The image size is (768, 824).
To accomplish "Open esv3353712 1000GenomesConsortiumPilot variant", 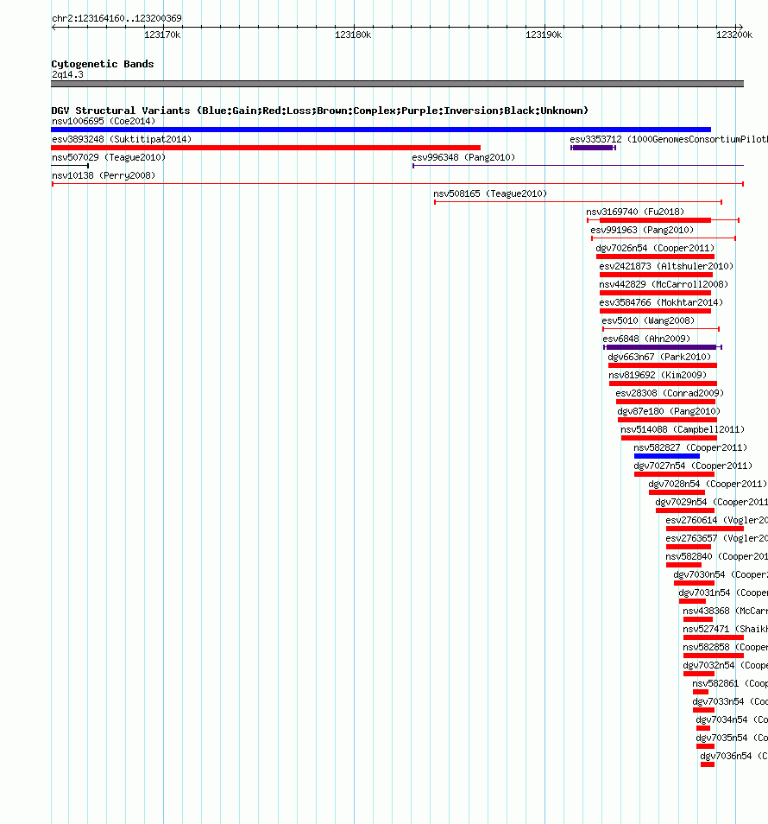I will pos(669,139).
